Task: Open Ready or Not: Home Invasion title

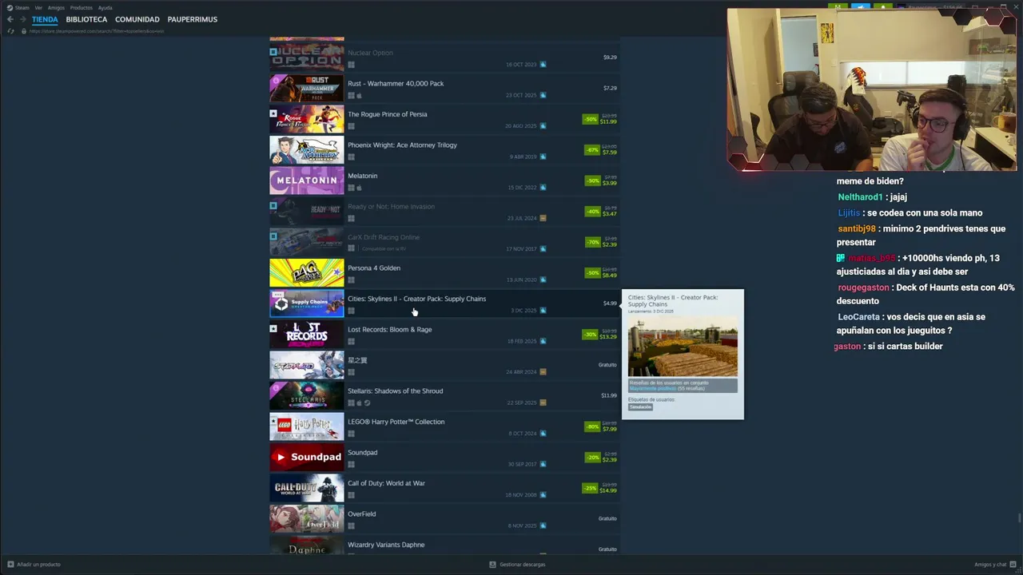Action: pyautogui.click(x=391, y=207)
